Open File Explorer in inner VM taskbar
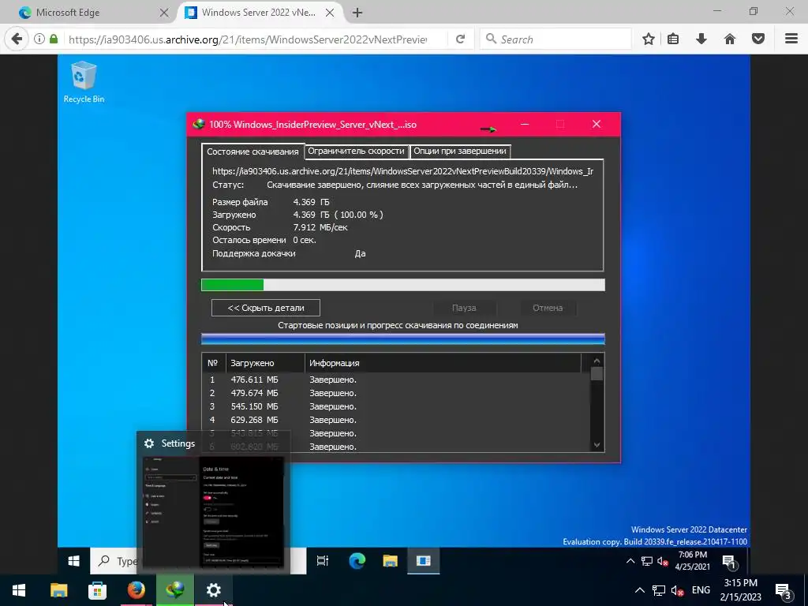The height and width of the screenshot is (606, 808). tap(390, 561)
